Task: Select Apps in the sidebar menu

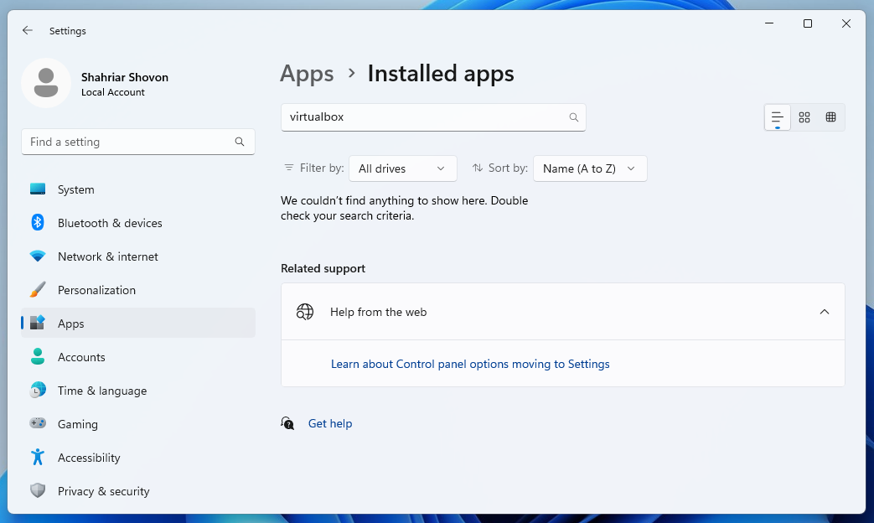Action: [70, 324]
